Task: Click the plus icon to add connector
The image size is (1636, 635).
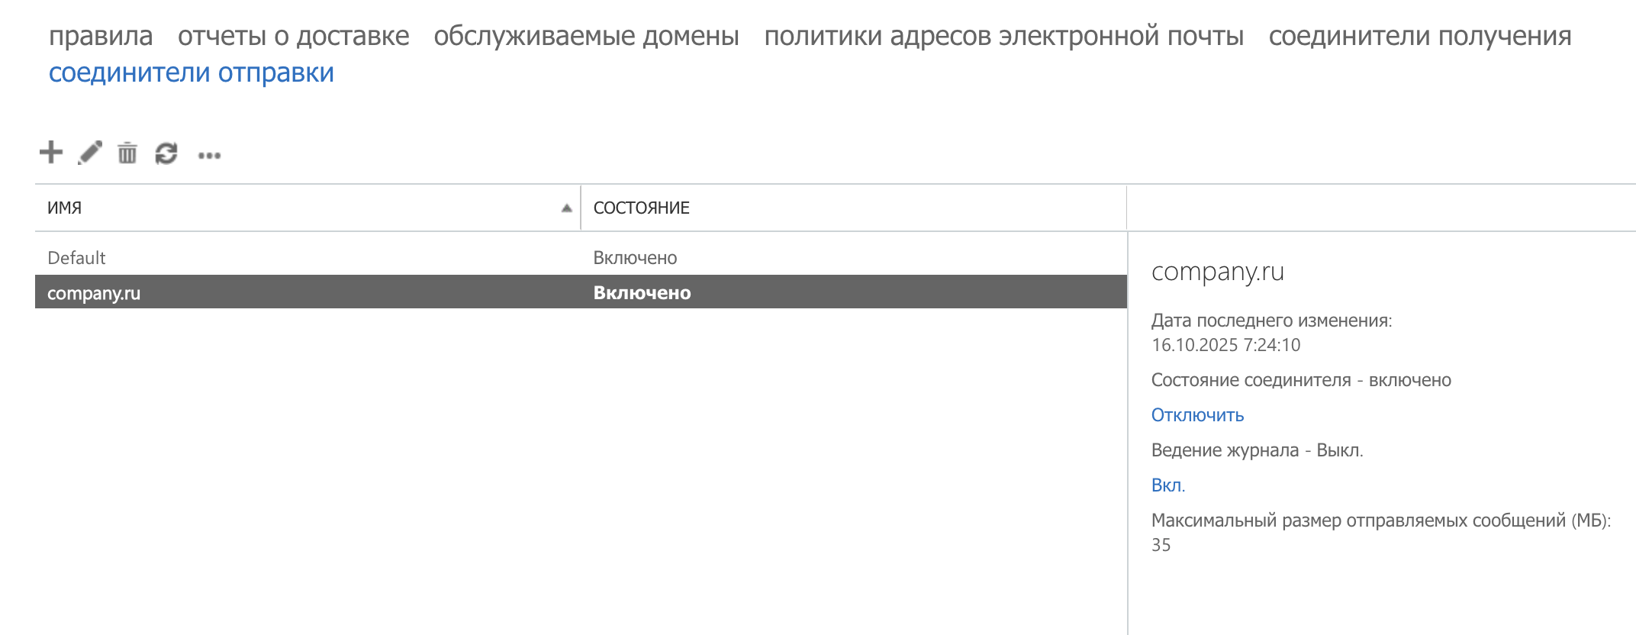Action: (x=51, y=153)
